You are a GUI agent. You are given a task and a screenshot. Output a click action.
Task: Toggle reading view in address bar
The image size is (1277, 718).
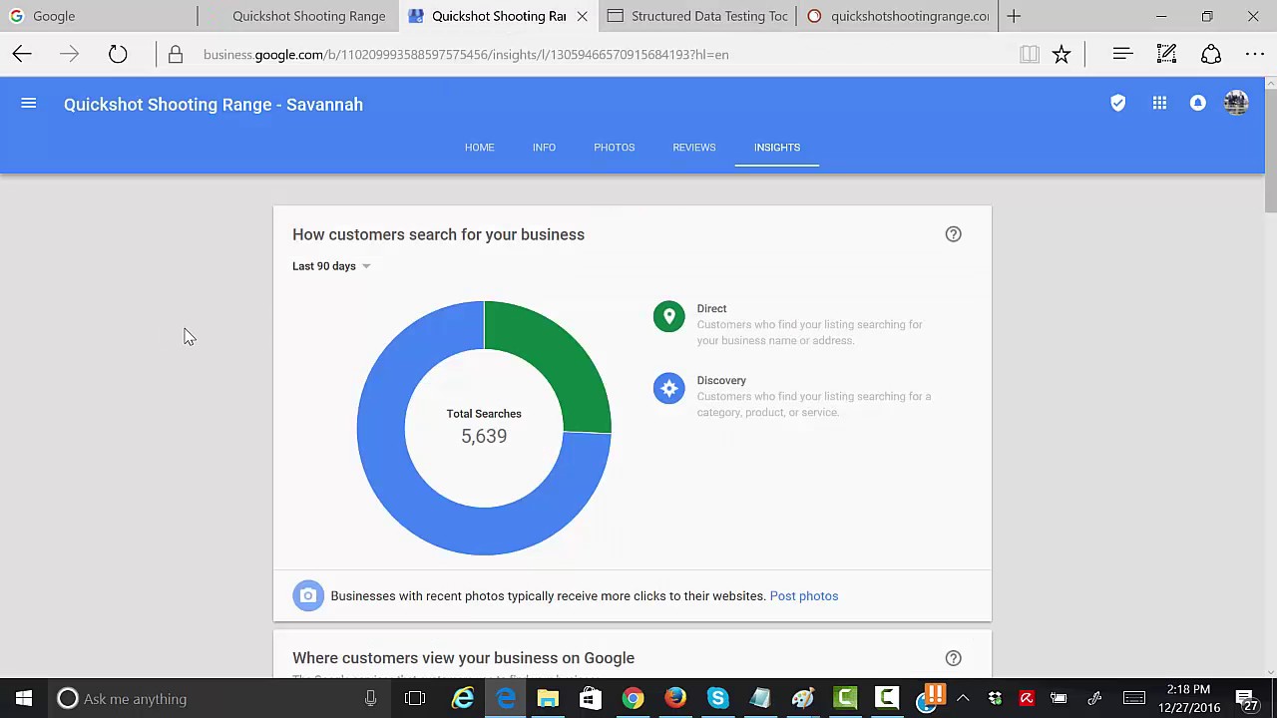1030,55
